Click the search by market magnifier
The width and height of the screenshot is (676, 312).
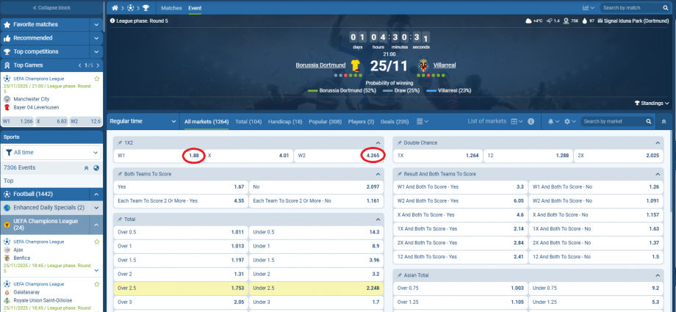[648, 122]
